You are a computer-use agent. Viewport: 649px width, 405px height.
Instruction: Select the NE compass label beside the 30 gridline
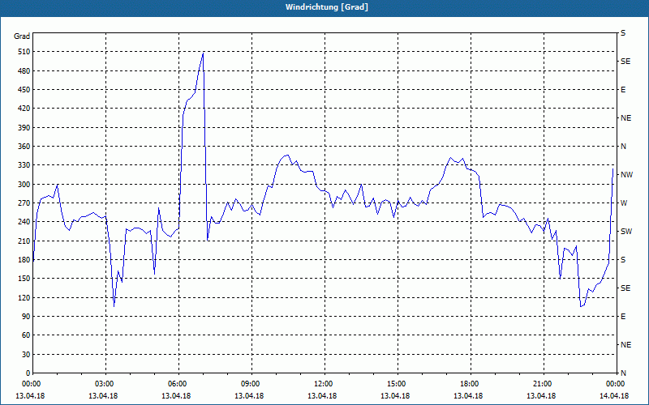click(x=626, y=345)
